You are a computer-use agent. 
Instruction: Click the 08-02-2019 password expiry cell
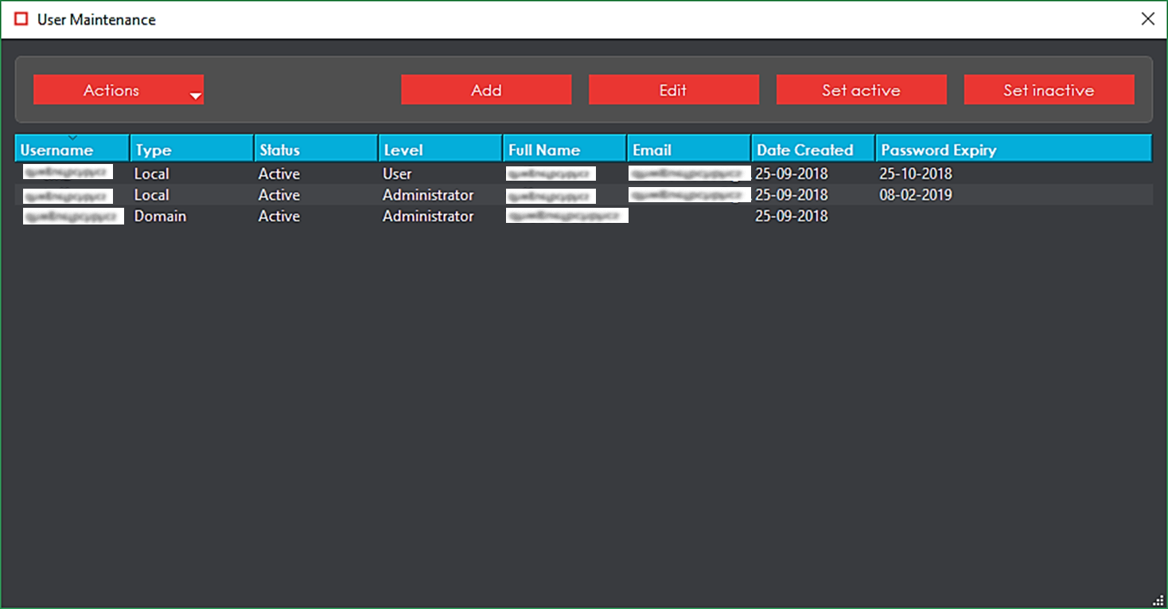[915, 195]
